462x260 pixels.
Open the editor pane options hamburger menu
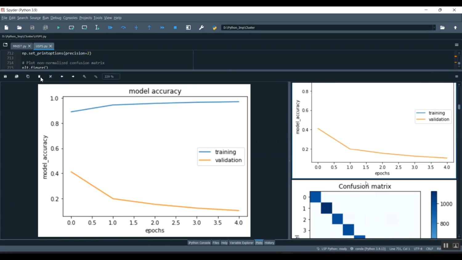(456, 45)
